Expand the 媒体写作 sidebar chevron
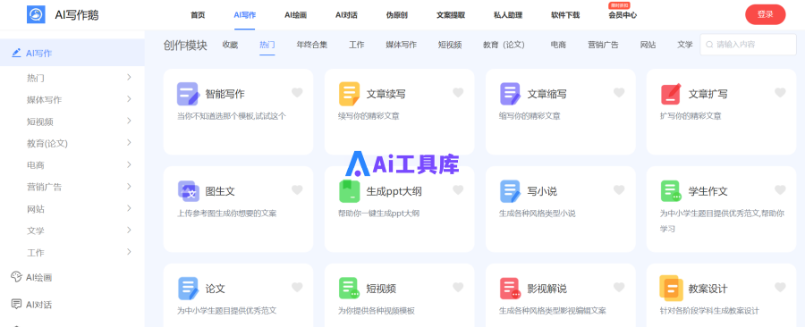805x327 pixels. point(129,99)
